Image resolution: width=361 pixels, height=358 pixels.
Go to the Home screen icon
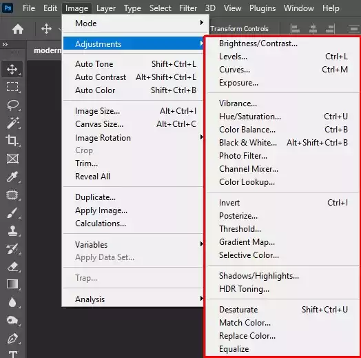18,29
